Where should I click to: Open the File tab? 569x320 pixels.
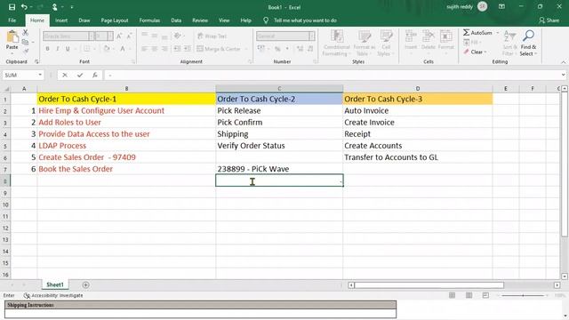(x=12, y=20)
